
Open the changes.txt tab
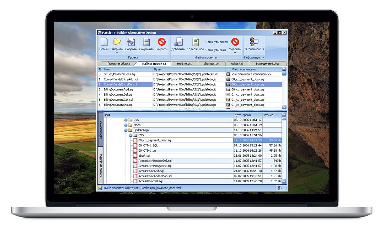212,63
